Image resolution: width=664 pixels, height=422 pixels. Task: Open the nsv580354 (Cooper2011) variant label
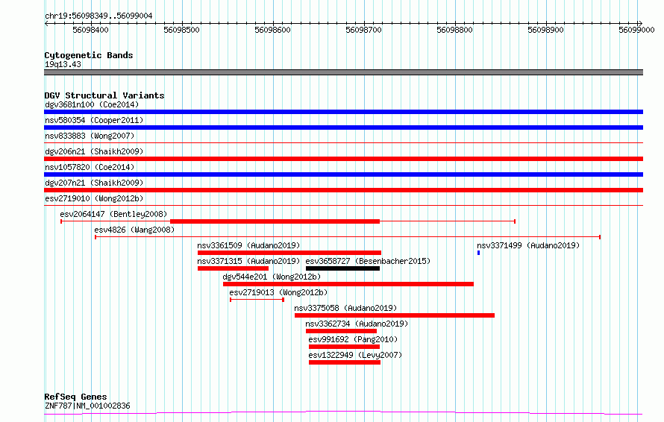pos(94,120)
